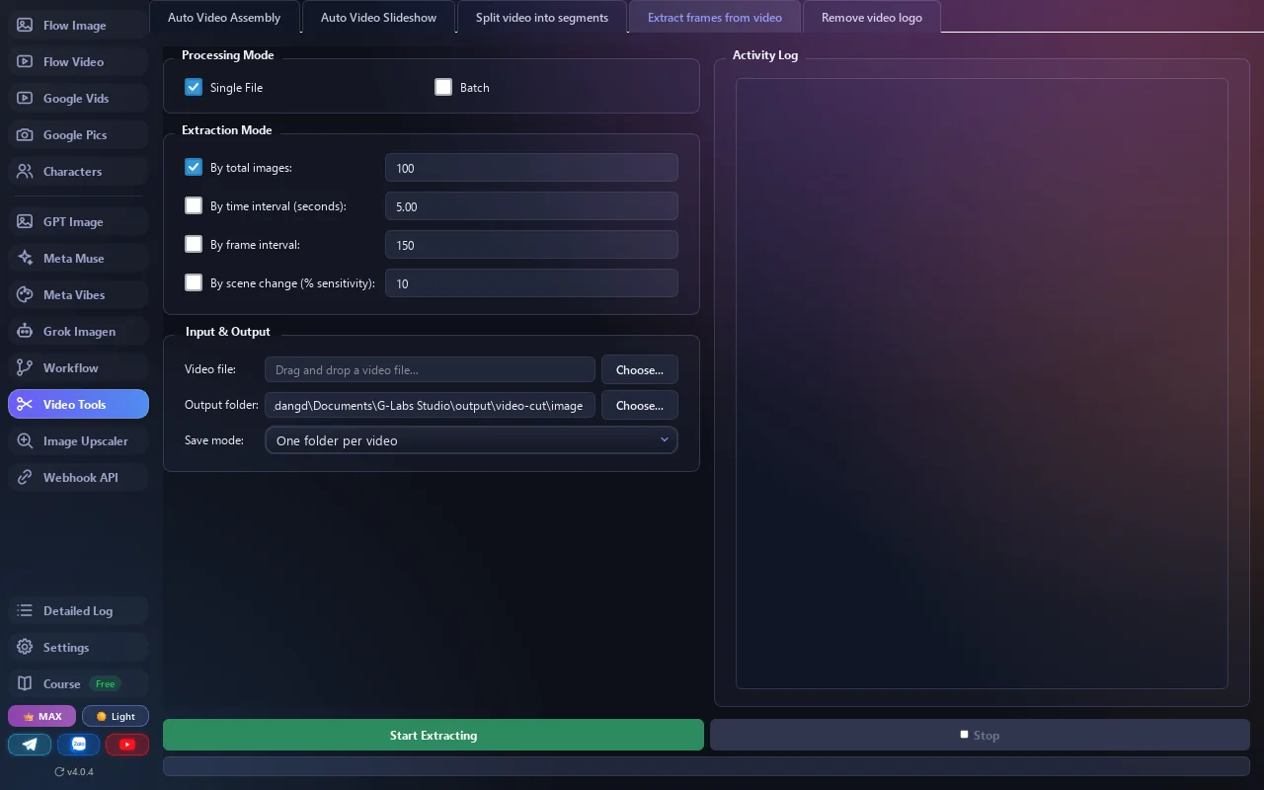Open Settings with gear icon
Screen dimensions: 1264x790
(79, 648)
